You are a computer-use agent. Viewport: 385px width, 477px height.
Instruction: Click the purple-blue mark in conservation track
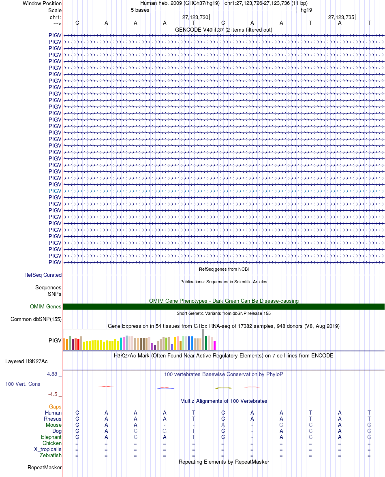tap(165, 388)
